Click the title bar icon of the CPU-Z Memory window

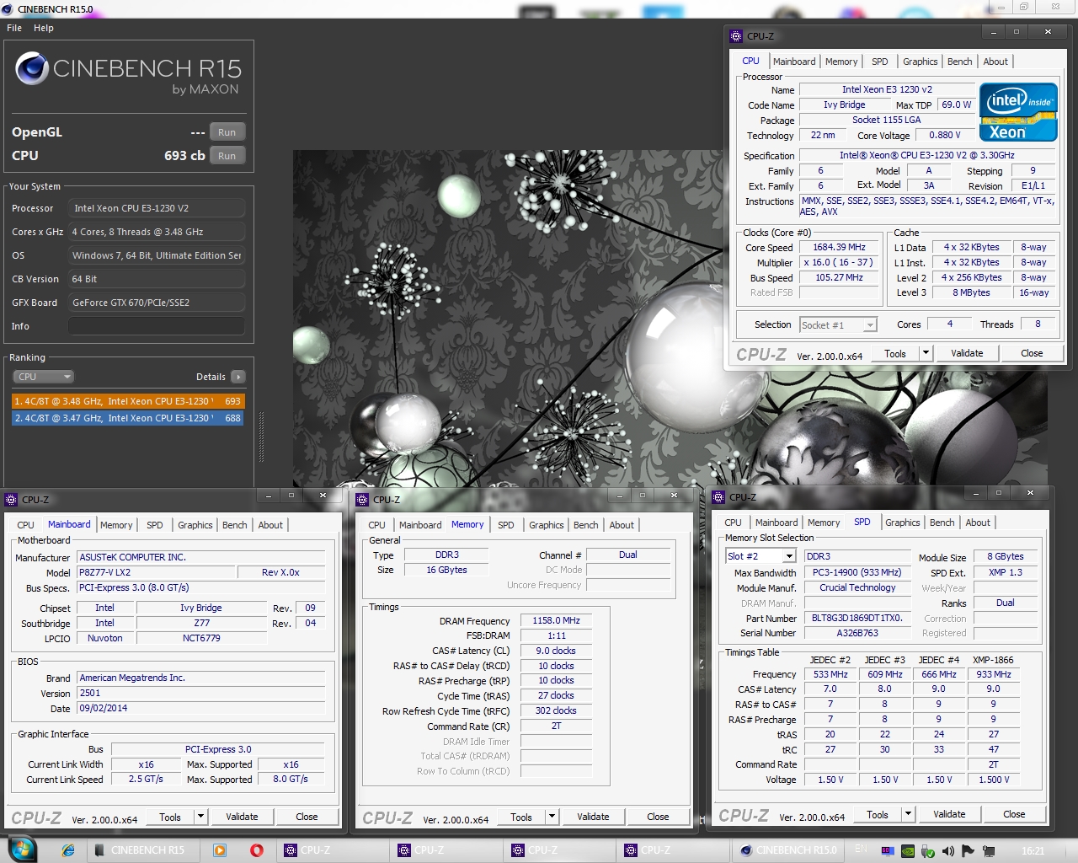tap(363, 500)
